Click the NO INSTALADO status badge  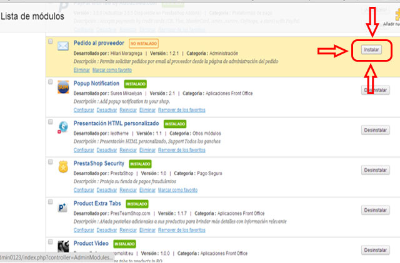144,44
